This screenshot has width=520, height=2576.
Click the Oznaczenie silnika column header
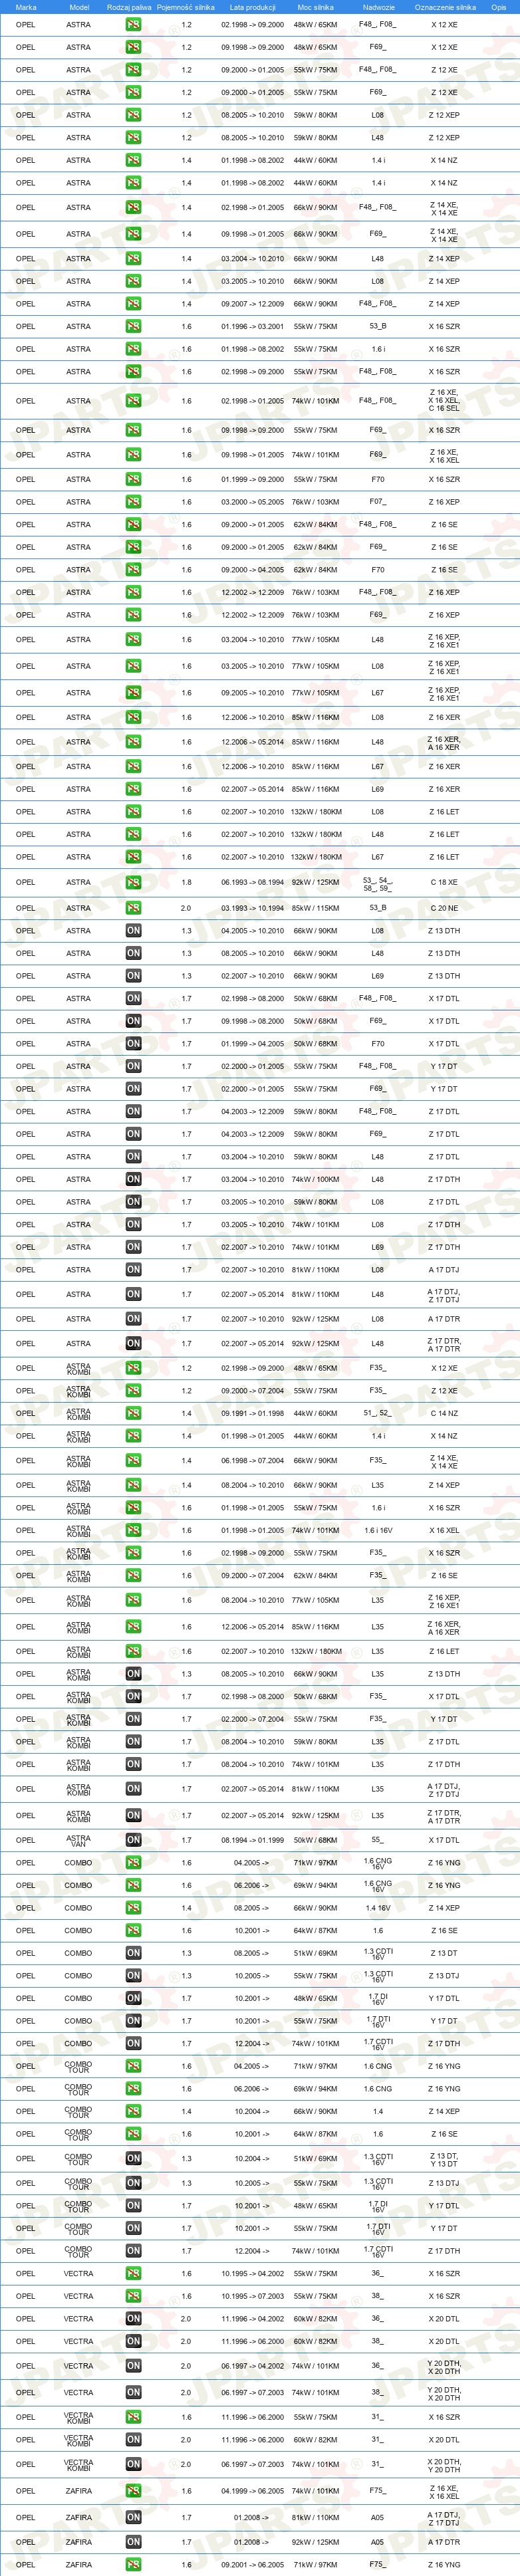click(x=445, y=7)
